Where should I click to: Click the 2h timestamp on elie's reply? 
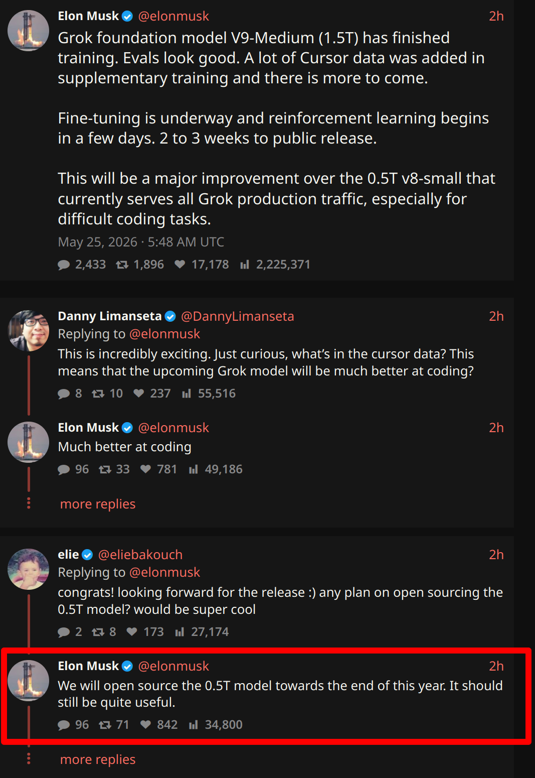click(x=496, y=555)
